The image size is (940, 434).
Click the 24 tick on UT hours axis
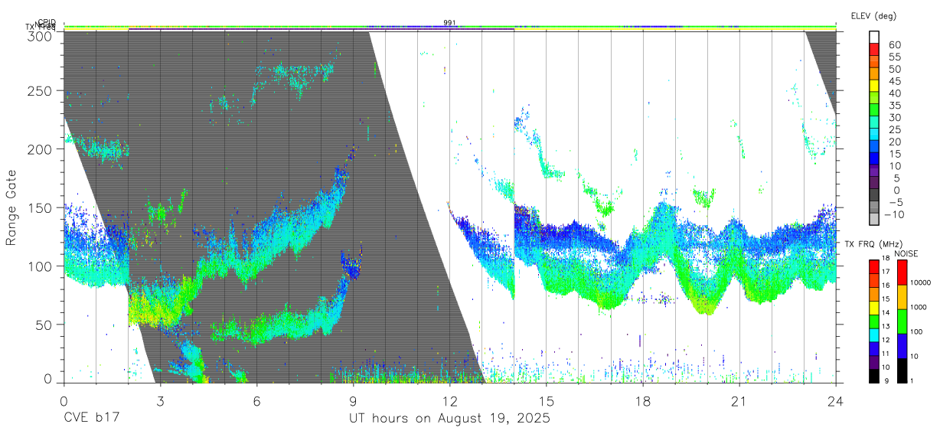[x=836, y=400]
